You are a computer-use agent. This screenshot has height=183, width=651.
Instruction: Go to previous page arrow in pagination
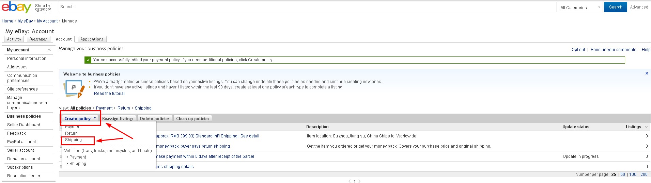click(x=350, y=181)
